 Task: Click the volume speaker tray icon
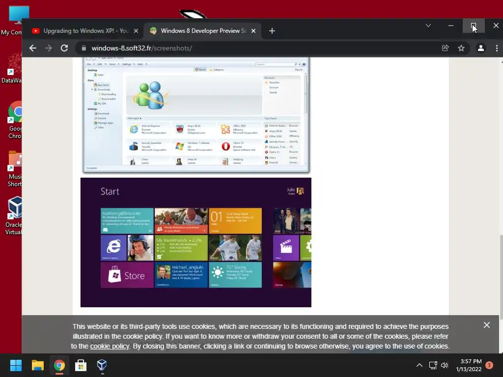pos(445,365)
